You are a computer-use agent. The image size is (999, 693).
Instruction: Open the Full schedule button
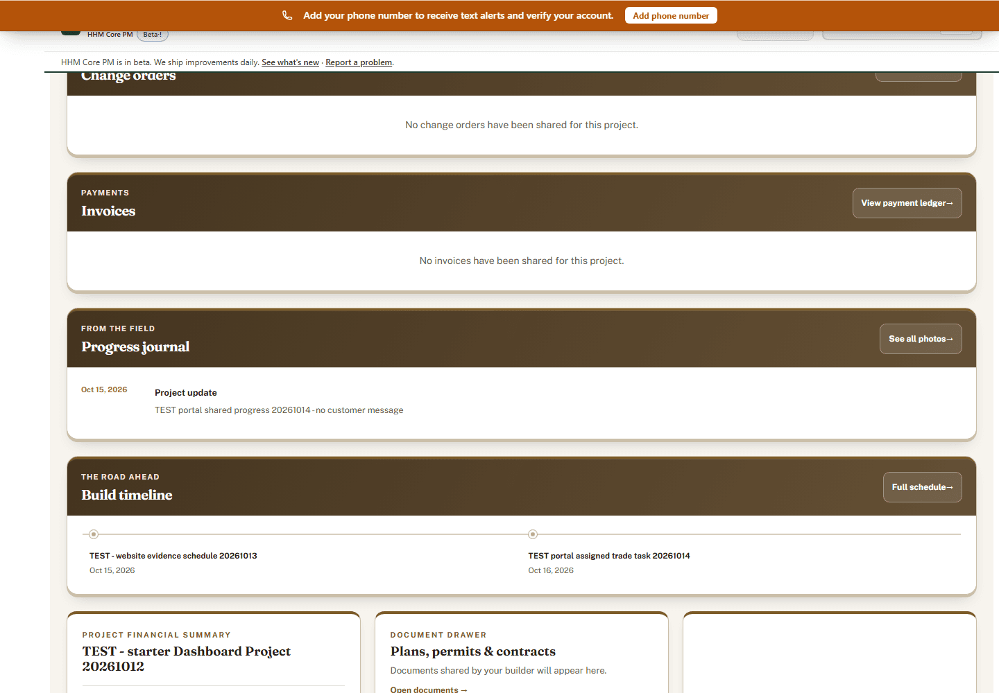click(922, 487)
